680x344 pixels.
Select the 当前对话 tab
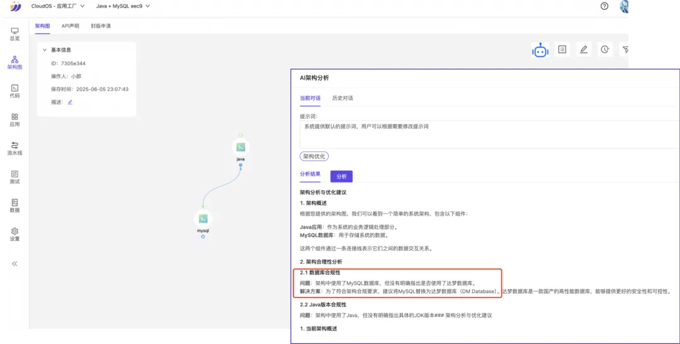(x=310, y=98)
